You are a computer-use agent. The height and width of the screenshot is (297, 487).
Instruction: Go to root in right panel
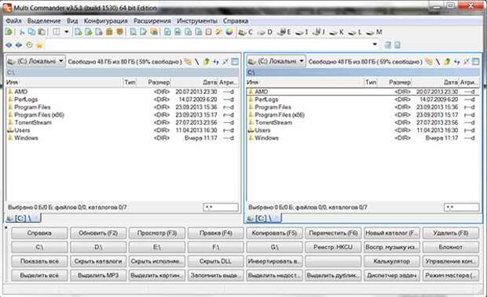(x=438, y=62)
